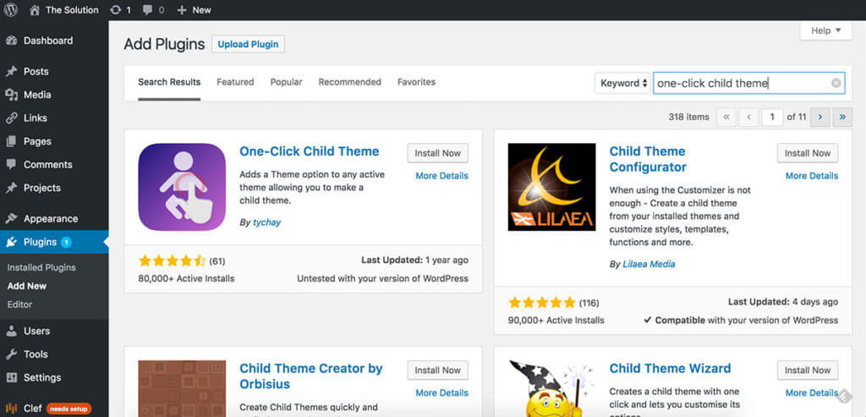The width and height of the screenshot is (866, 417).
Task: Click the Upload Plugin button
Action: 248,44
